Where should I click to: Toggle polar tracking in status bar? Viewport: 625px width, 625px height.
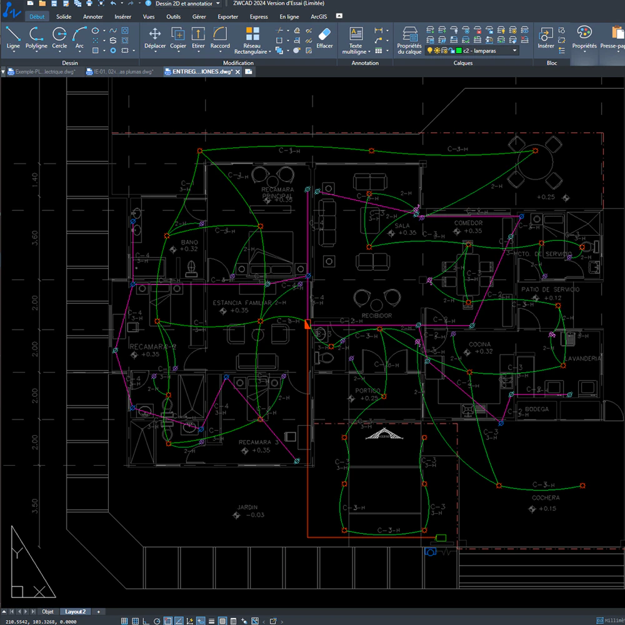coord(157,621)
